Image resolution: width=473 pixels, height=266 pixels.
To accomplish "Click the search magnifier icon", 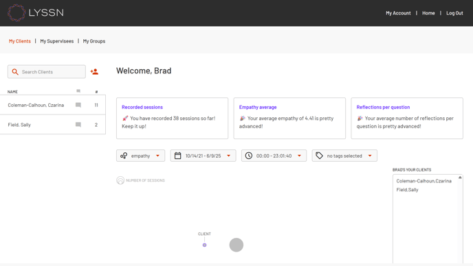I will pos(15,72).
